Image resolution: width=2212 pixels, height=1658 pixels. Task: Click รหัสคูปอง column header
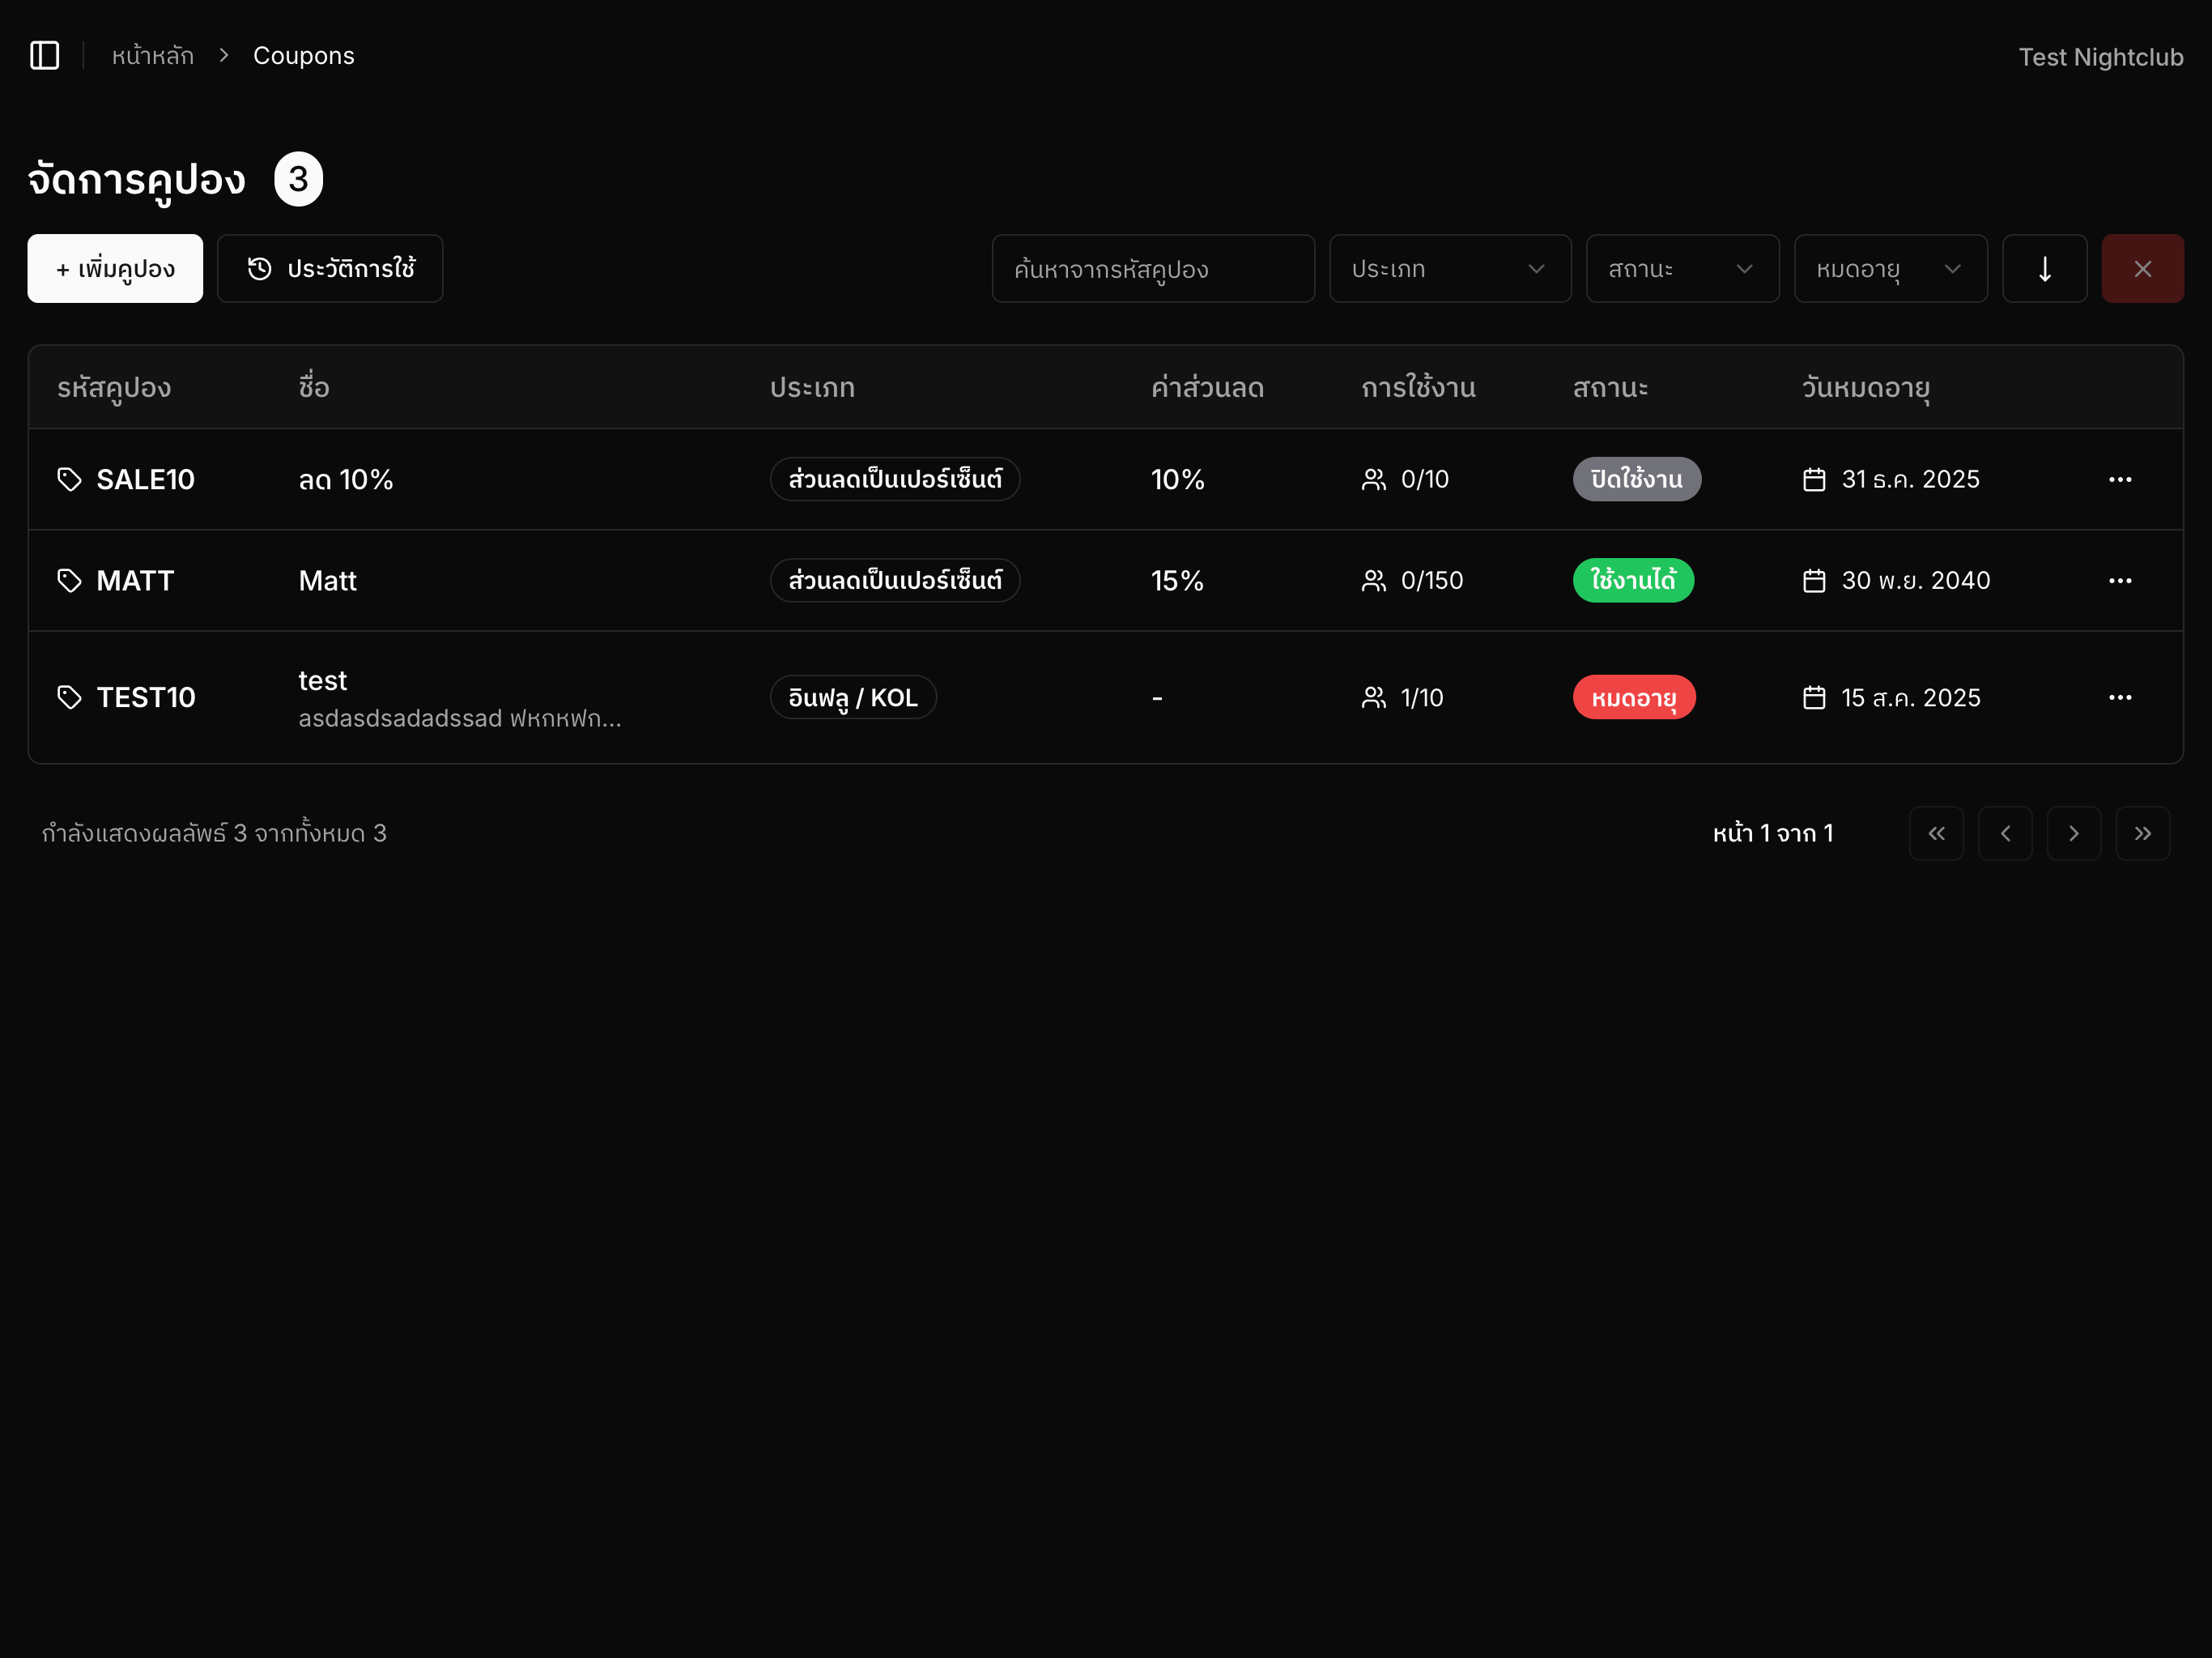114,387
